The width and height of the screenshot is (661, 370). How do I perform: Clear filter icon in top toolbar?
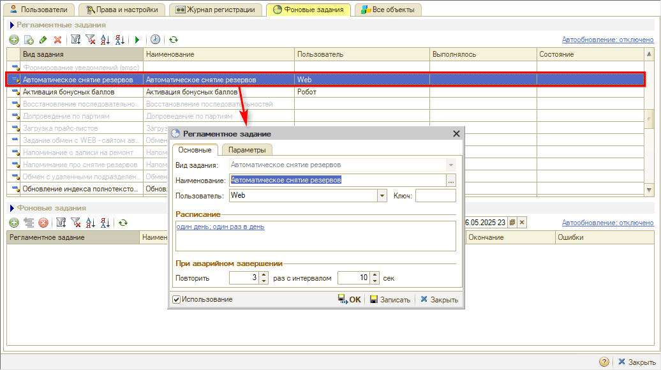90,40
